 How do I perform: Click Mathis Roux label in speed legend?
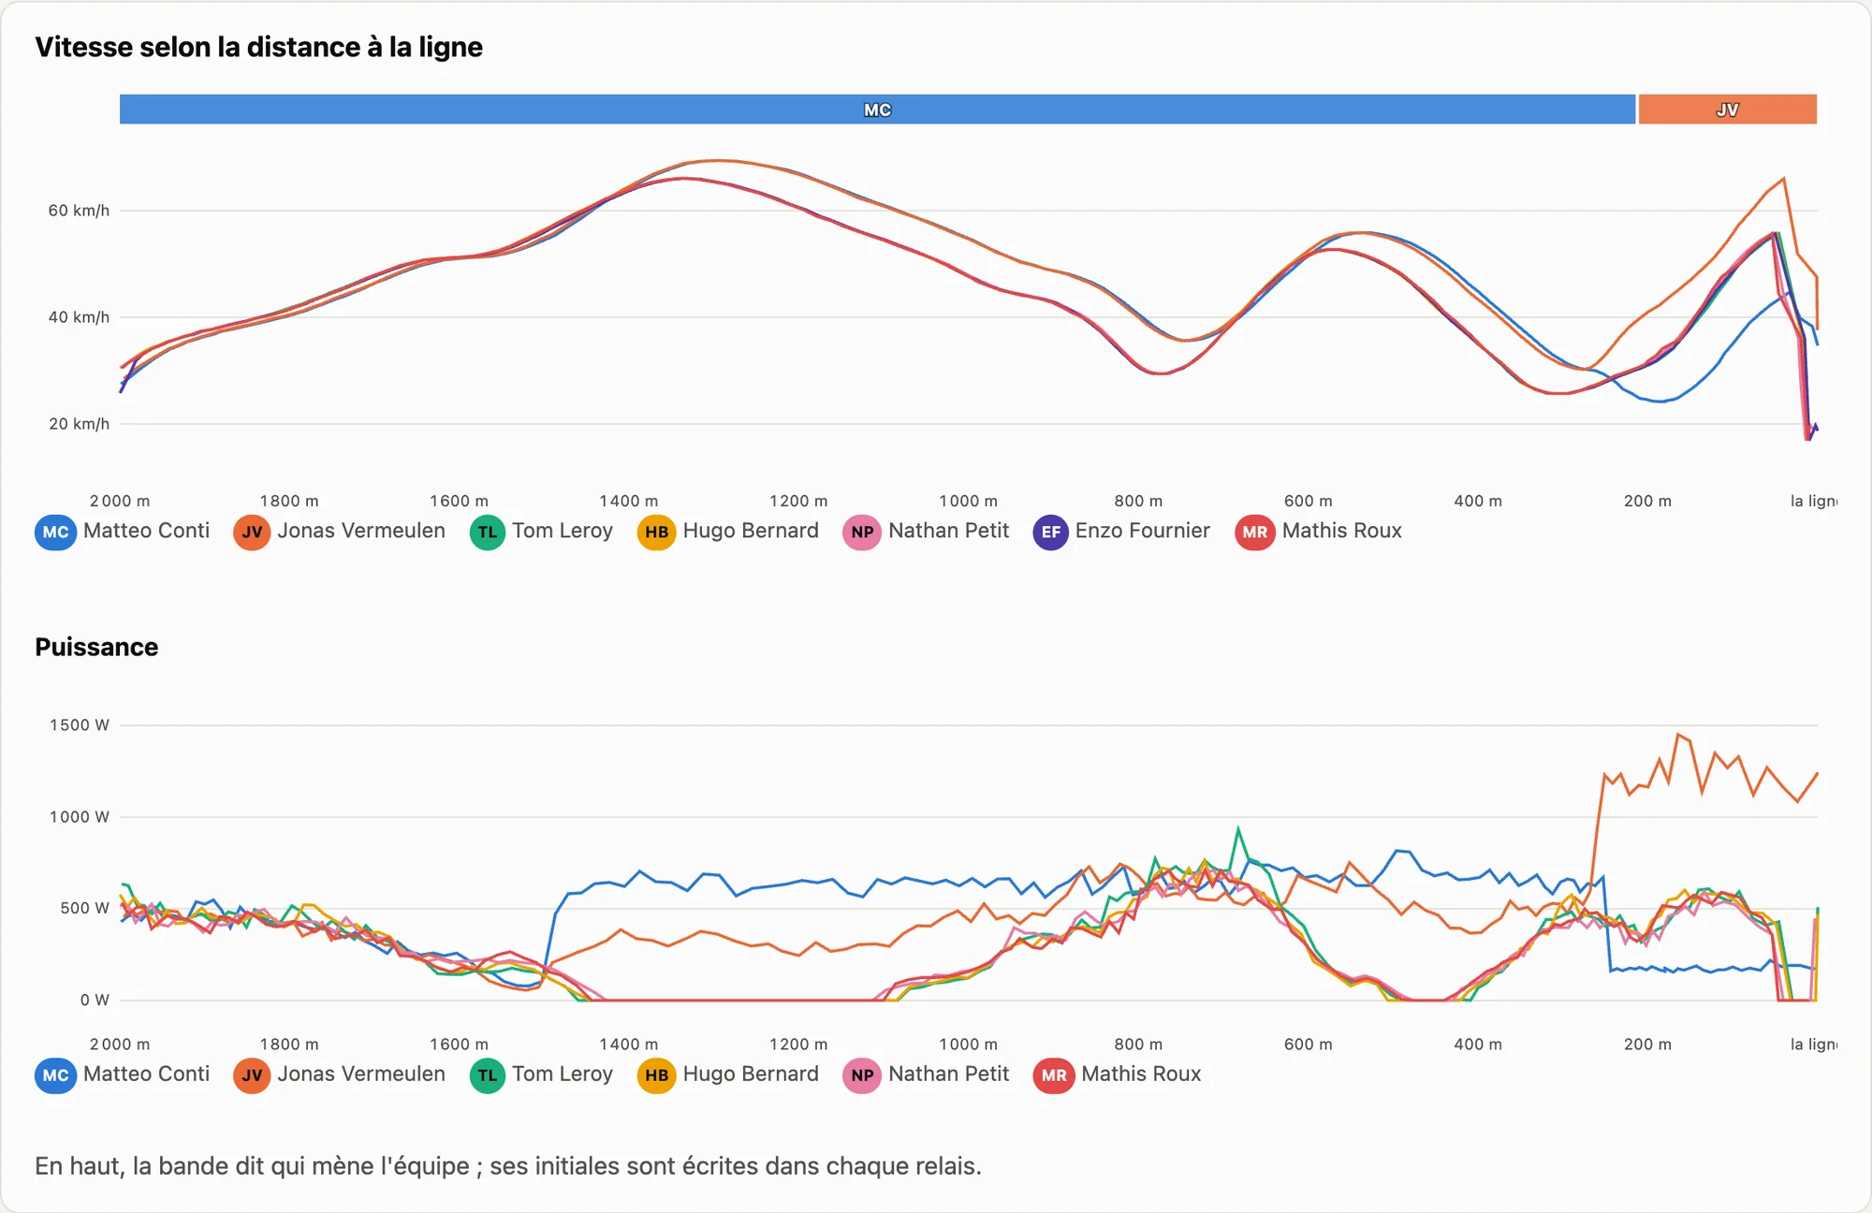[1342, 531]
